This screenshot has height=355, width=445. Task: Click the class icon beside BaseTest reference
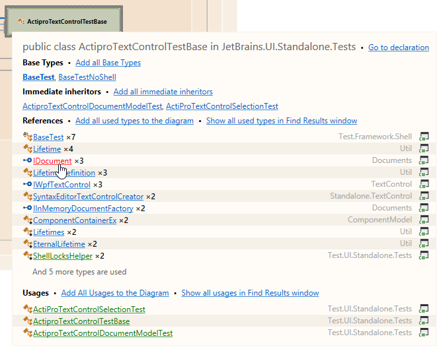pyautogui.click(x=27, y=137)
